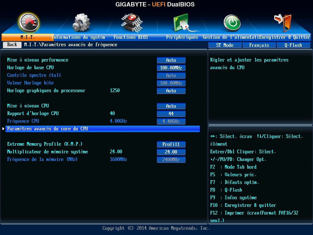313x235 pixels.
Task: Click the ST Mode button
Action: coord(225,45)
